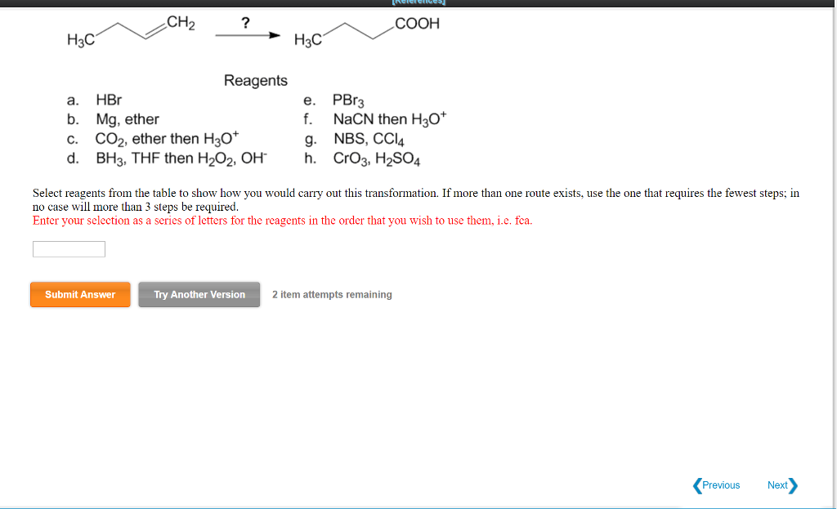Click the attempts remaining status text

point(331,294)
